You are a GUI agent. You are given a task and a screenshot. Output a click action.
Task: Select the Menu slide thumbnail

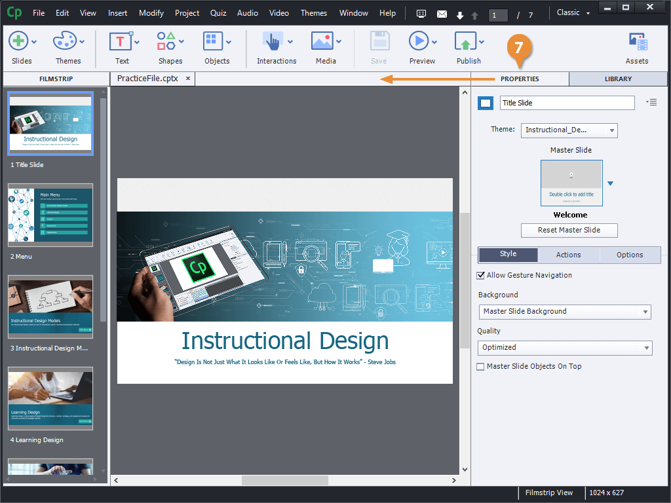[50, 214]
